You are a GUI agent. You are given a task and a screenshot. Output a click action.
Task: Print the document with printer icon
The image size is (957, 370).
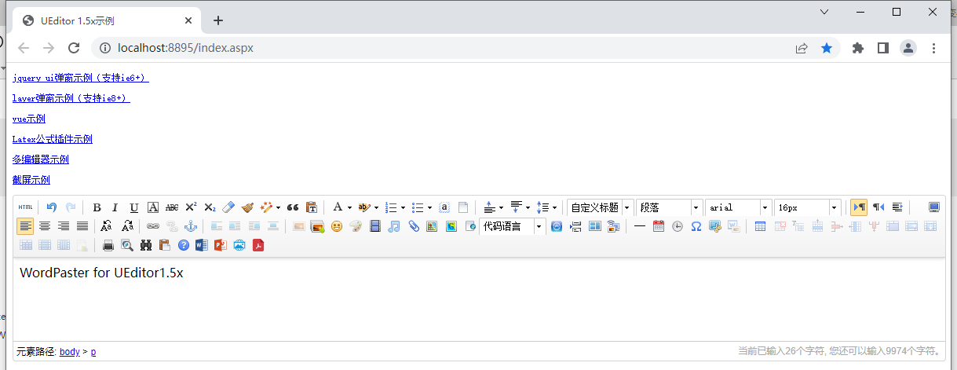coord(108,245)
